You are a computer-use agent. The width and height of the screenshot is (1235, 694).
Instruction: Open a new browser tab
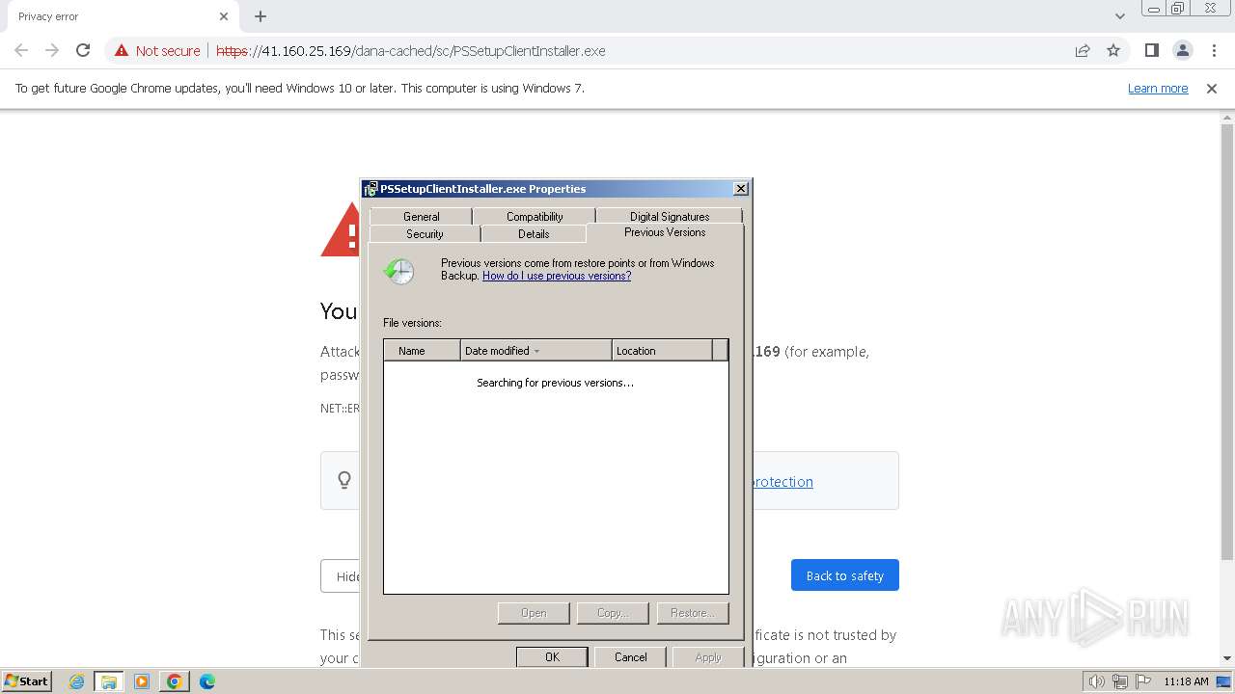(261, 16)
